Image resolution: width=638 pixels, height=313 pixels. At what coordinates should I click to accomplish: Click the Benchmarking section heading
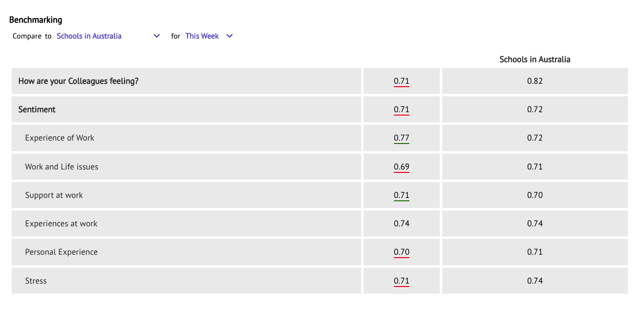pyautogui.click(x=36, y=20)
